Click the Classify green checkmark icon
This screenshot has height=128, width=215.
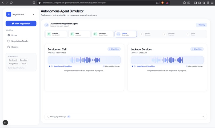pyautogui.click(x=49, y=34)
